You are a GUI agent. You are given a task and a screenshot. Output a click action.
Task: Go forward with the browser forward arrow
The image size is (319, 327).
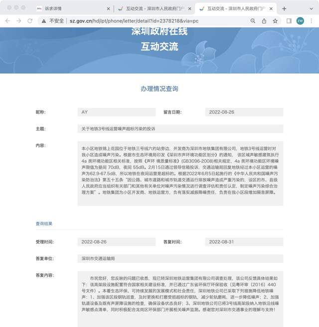19,21
